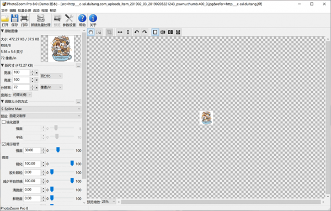331x211 pixels.
Task: Click the 胶片颗粒 spinner control
Action: click(43, 172)
